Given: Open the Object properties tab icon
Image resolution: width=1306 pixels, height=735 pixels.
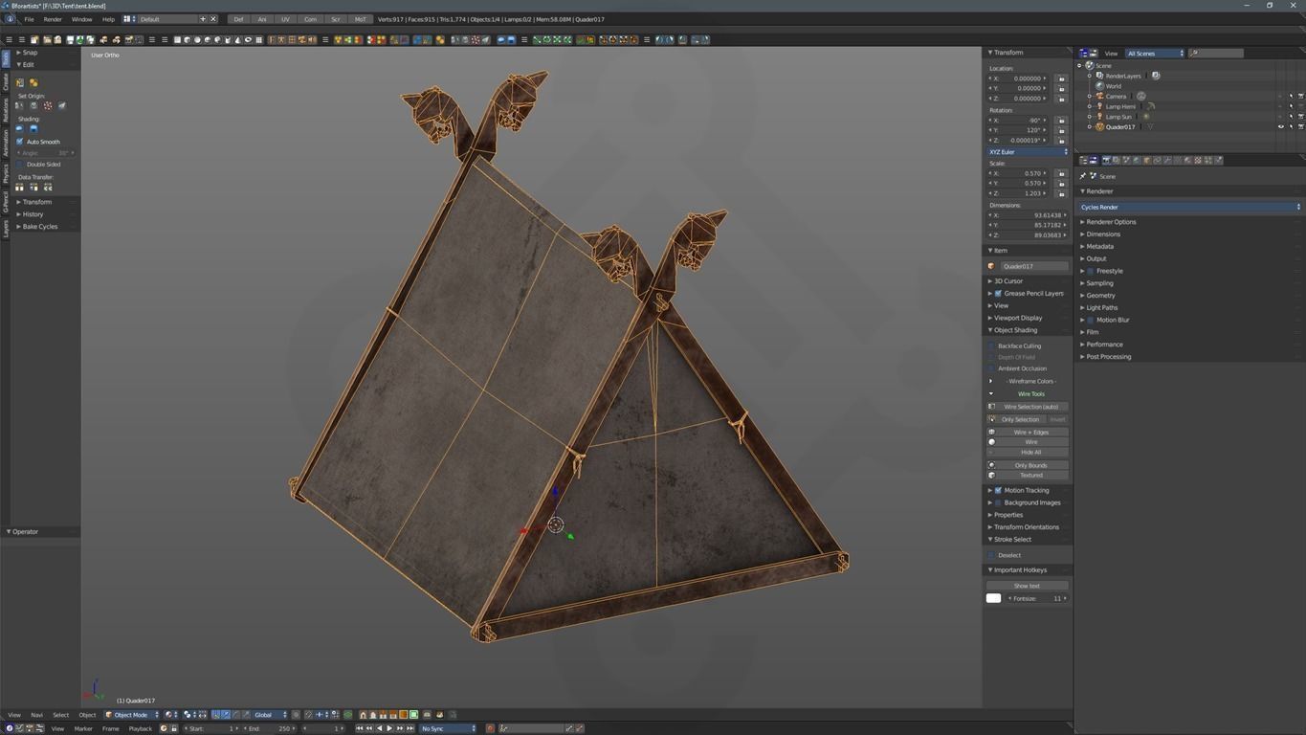Looking at the screenshot, I should point(1147,160).
